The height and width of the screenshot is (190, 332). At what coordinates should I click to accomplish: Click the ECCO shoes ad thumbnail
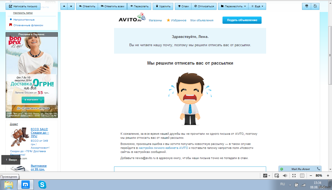tap(20, 137)
